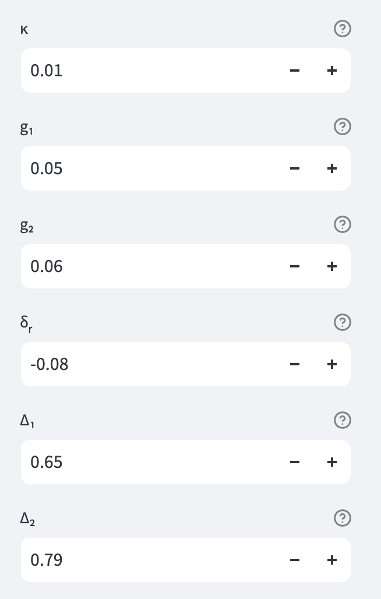Decrease g₁ below 0.05
This screenshot has width=381, height=599.
click(x=295, y=168)
